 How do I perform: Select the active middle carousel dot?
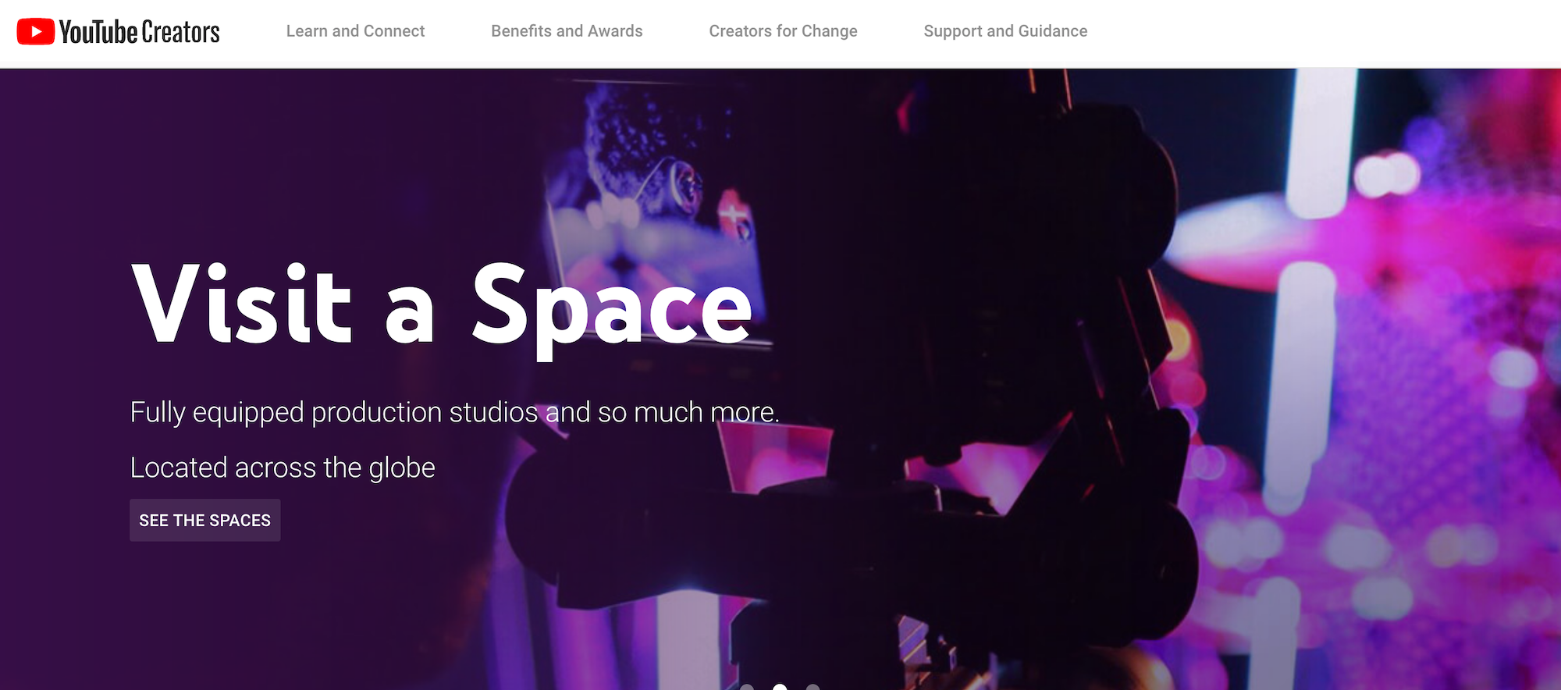coord(780,687)
